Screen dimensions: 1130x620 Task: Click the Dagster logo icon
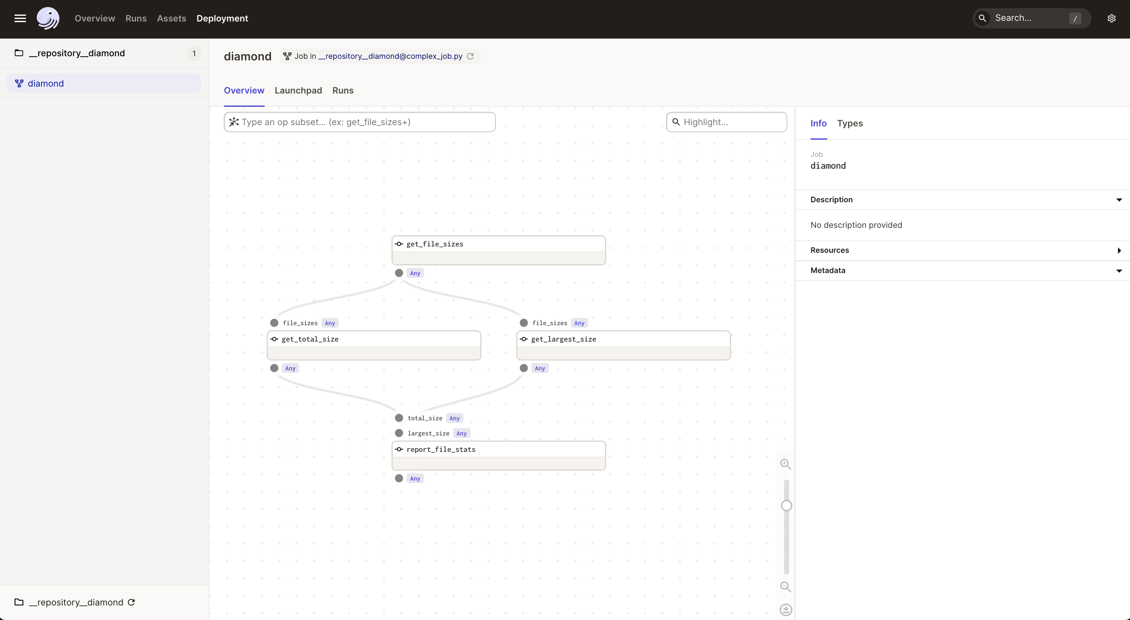coord(48,18)
